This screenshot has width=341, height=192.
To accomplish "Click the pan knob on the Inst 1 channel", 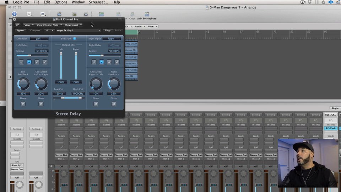I will click(x=64, y=174).
